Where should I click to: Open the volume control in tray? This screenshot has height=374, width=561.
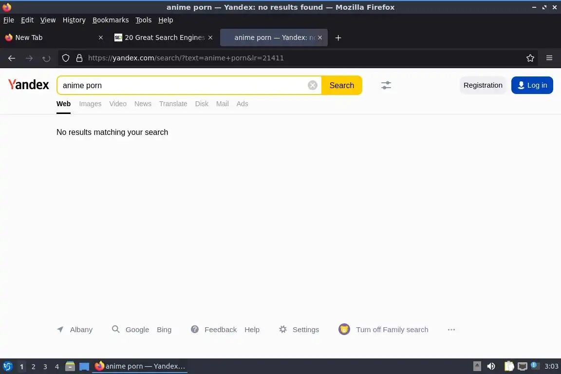point(491,366)
